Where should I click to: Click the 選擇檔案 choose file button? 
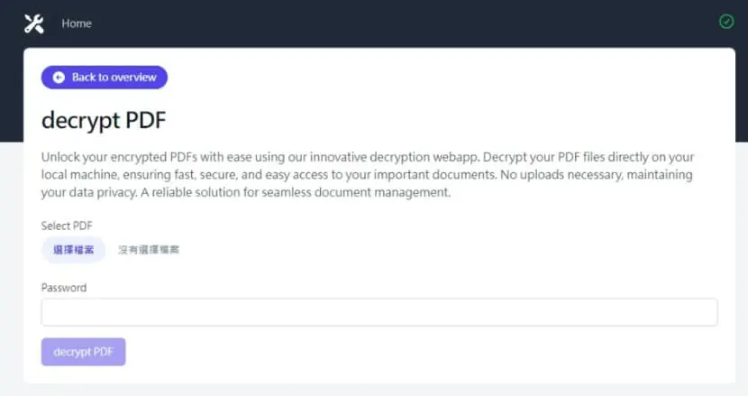click(x=73, y=250)
